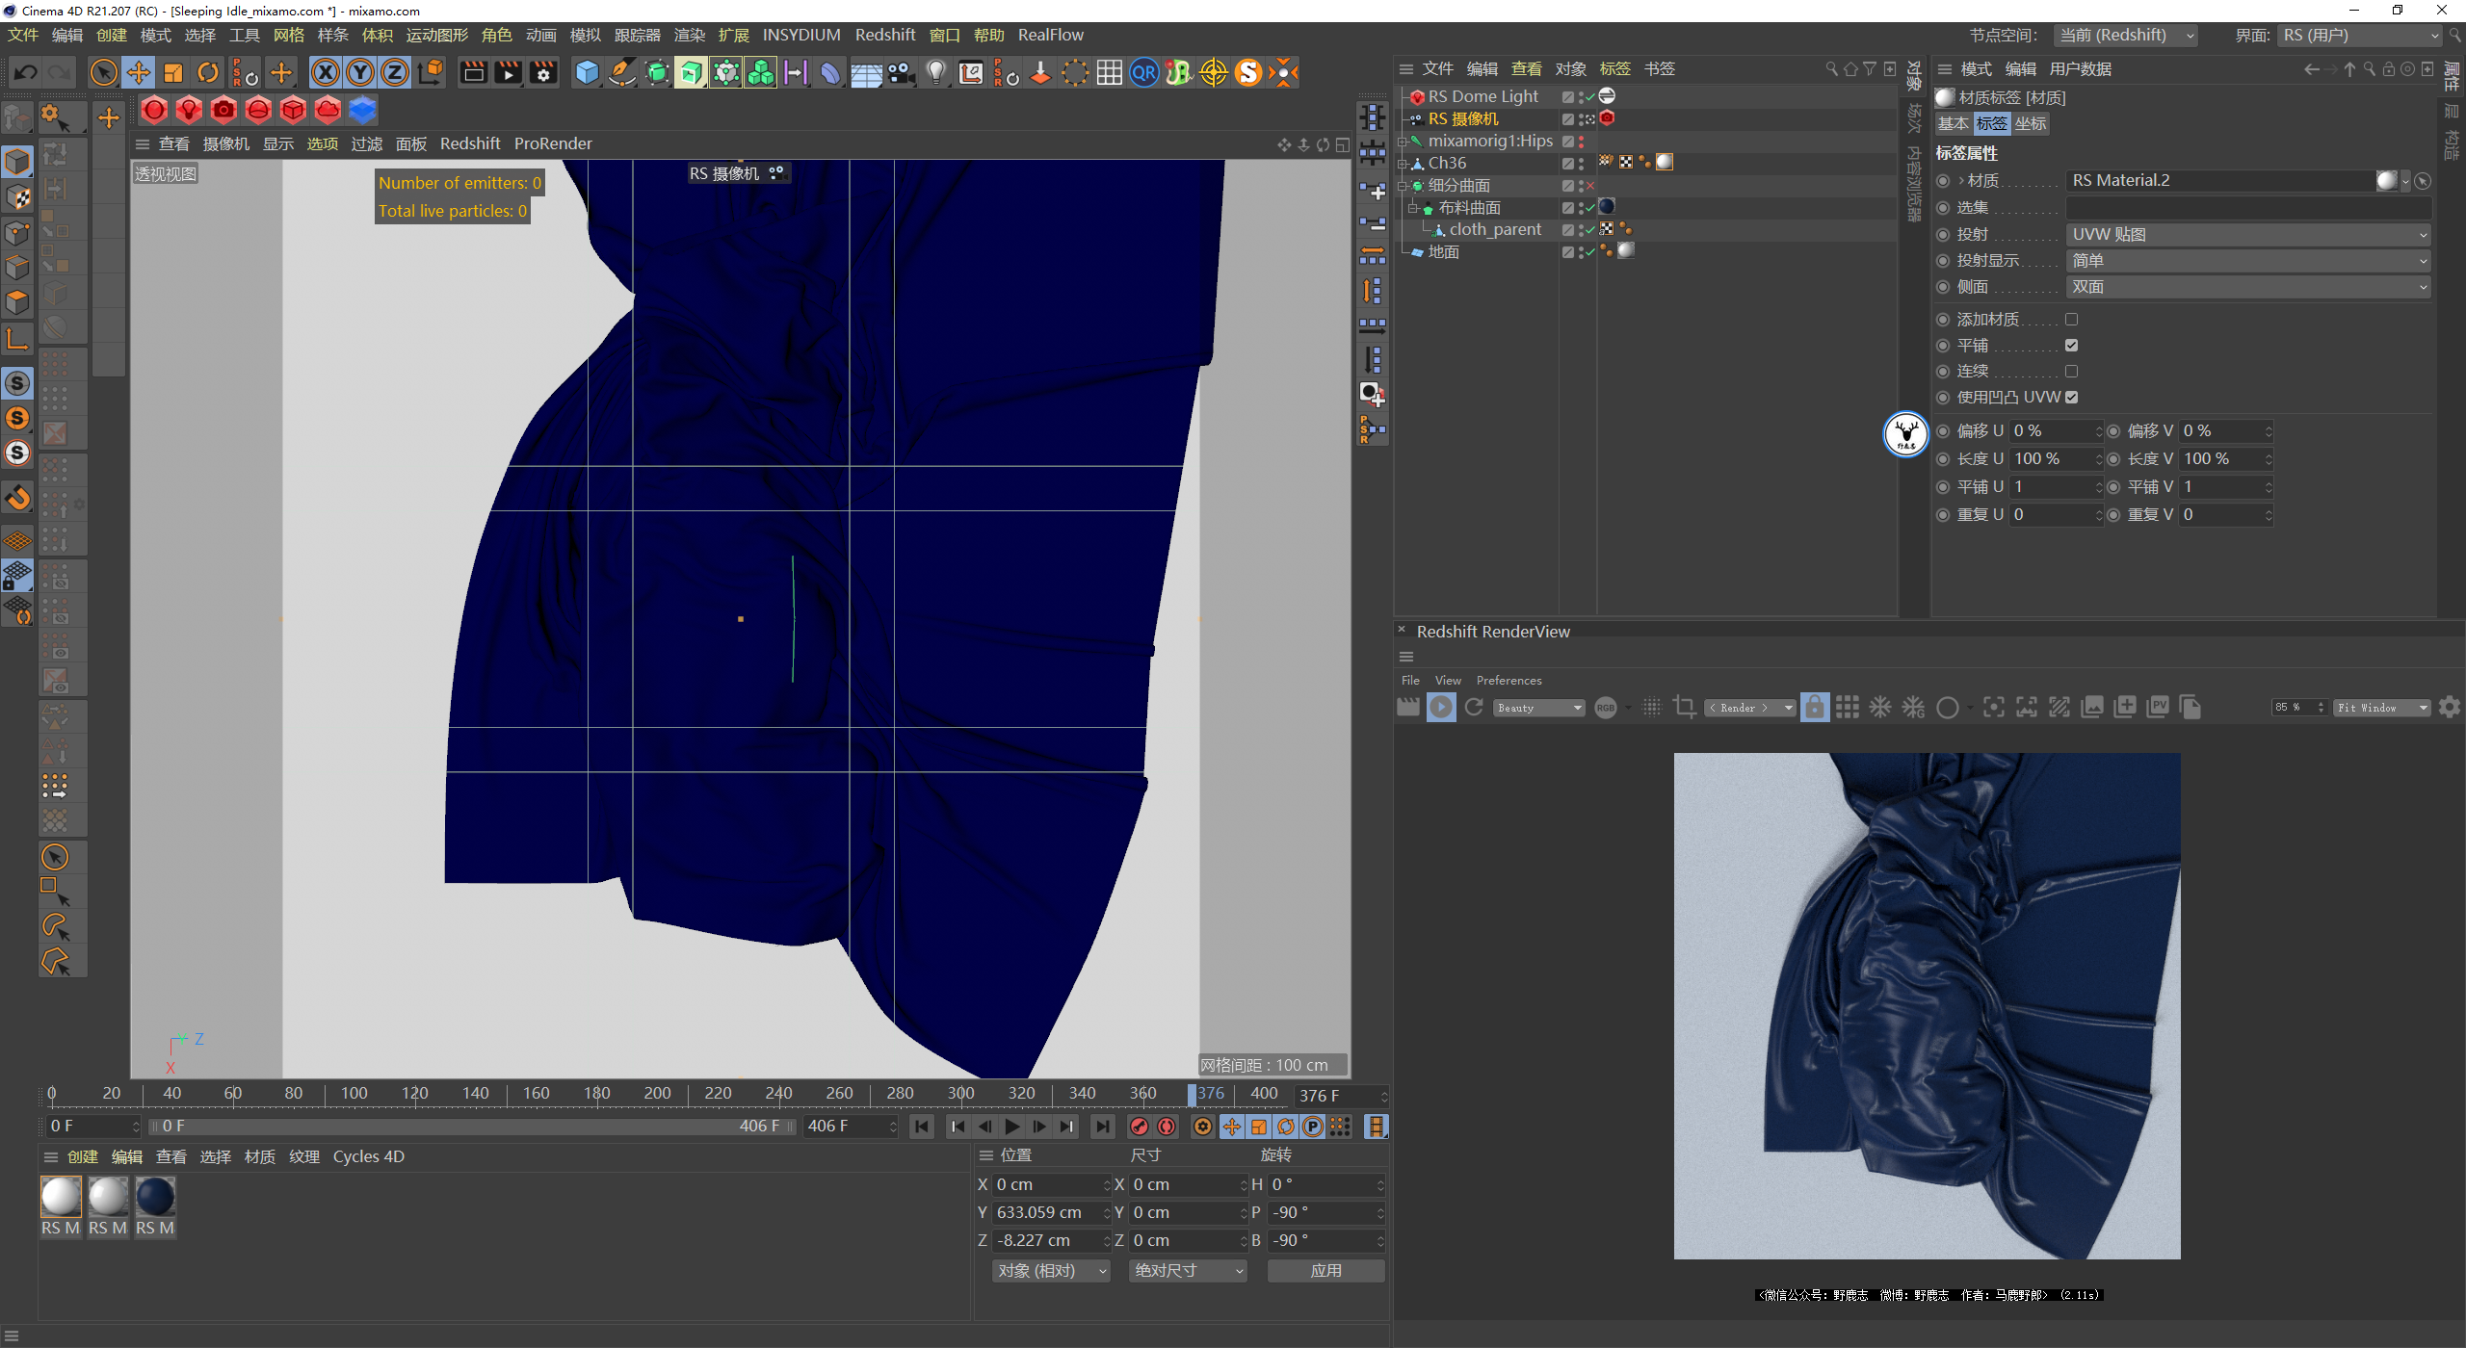Select the Move tool in the toolbar

point(139,72)
